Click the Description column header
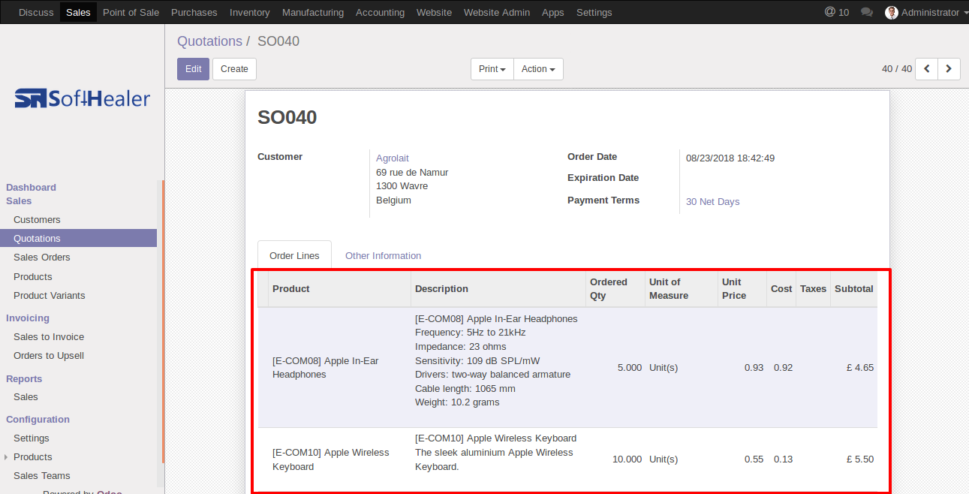 coord(498,289)
